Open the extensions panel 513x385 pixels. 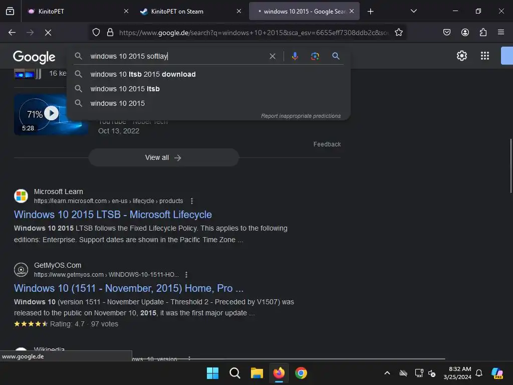pyautogui.click(x=483, y=32)
